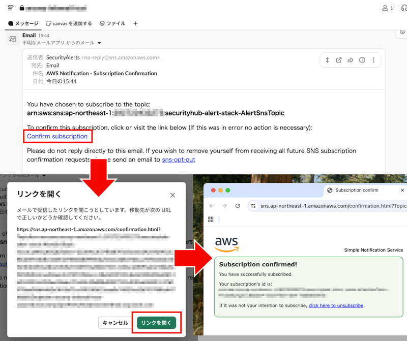This screenshot has width=407, height=341.
Task: Click the AWS Notification - Subscription Confirmation subject
Action: click(101, 73)
